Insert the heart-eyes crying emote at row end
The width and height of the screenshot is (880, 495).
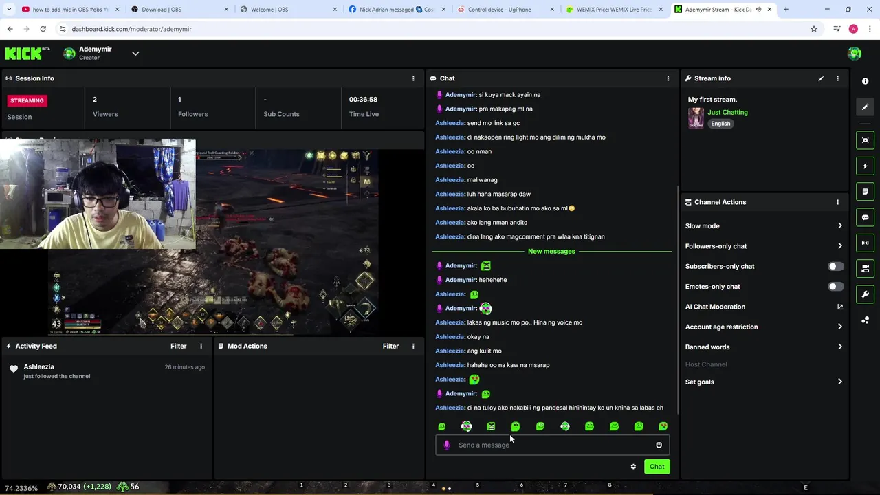[663, 426]
